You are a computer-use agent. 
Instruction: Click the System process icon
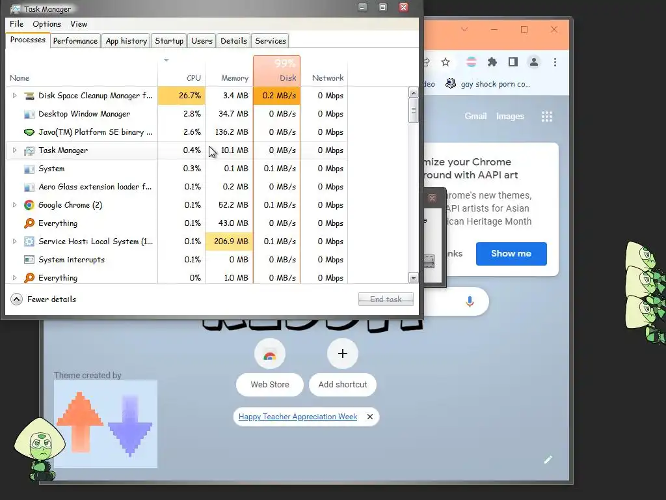click(x=29, y=169)
